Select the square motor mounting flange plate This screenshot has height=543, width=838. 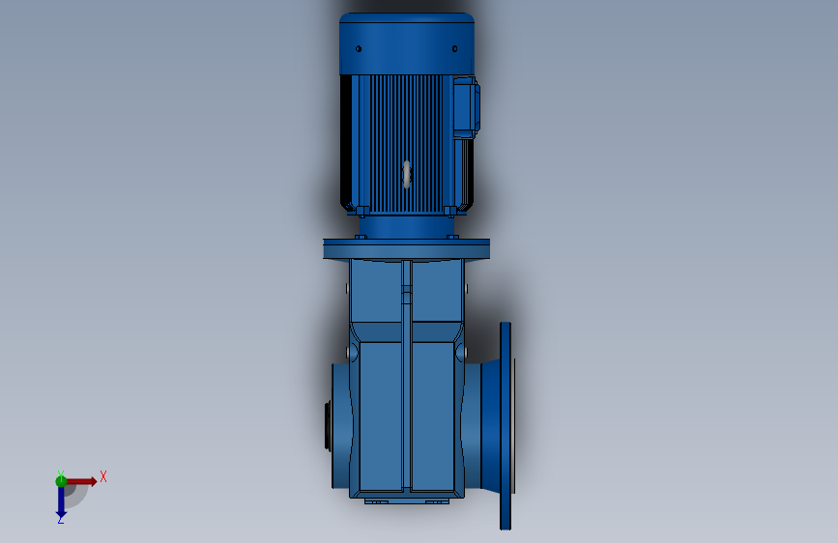point(407,249)
